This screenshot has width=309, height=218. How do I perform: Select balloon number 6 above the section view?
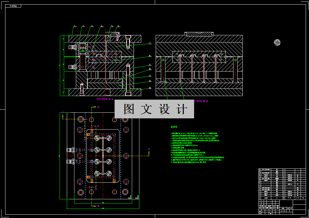click(118, 26)
